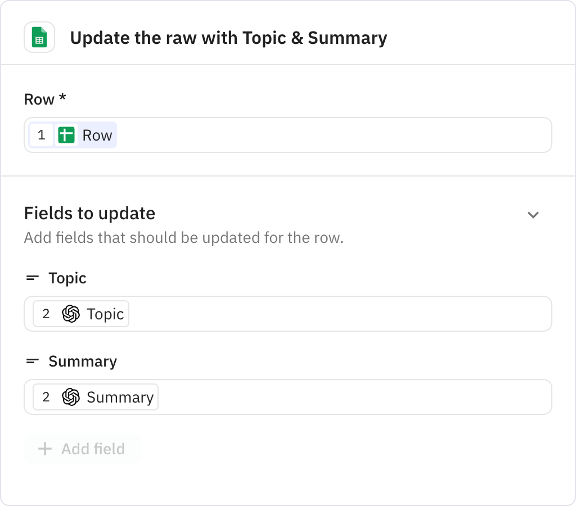Click the step number 2 in the Summary pill
The width and height of the screenshot is (576, 506).
click(46, 397)
